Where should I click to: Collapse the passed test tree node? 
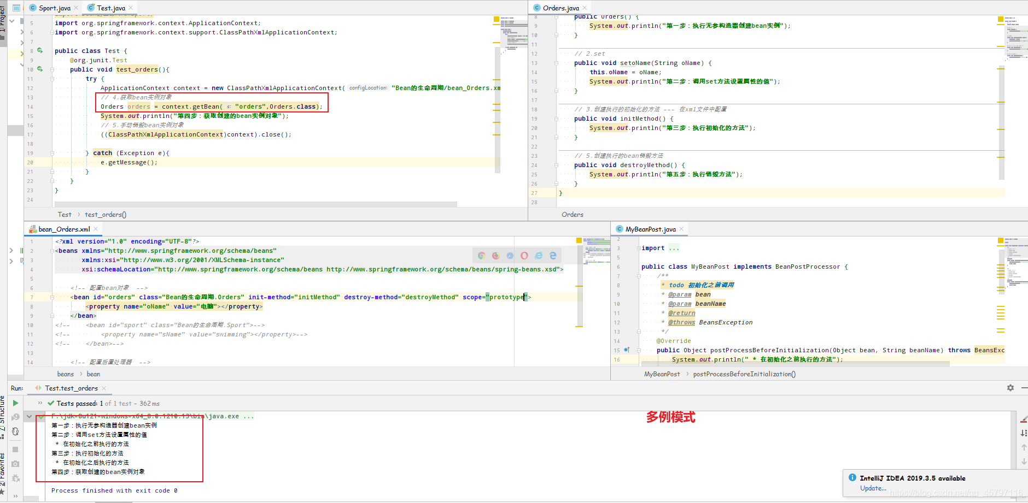(x=29, y=416)
